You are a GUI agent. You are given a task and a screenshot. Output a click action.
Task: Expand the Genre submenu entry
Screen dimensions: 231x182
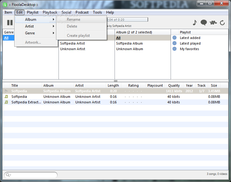click(x=36, y=33)
